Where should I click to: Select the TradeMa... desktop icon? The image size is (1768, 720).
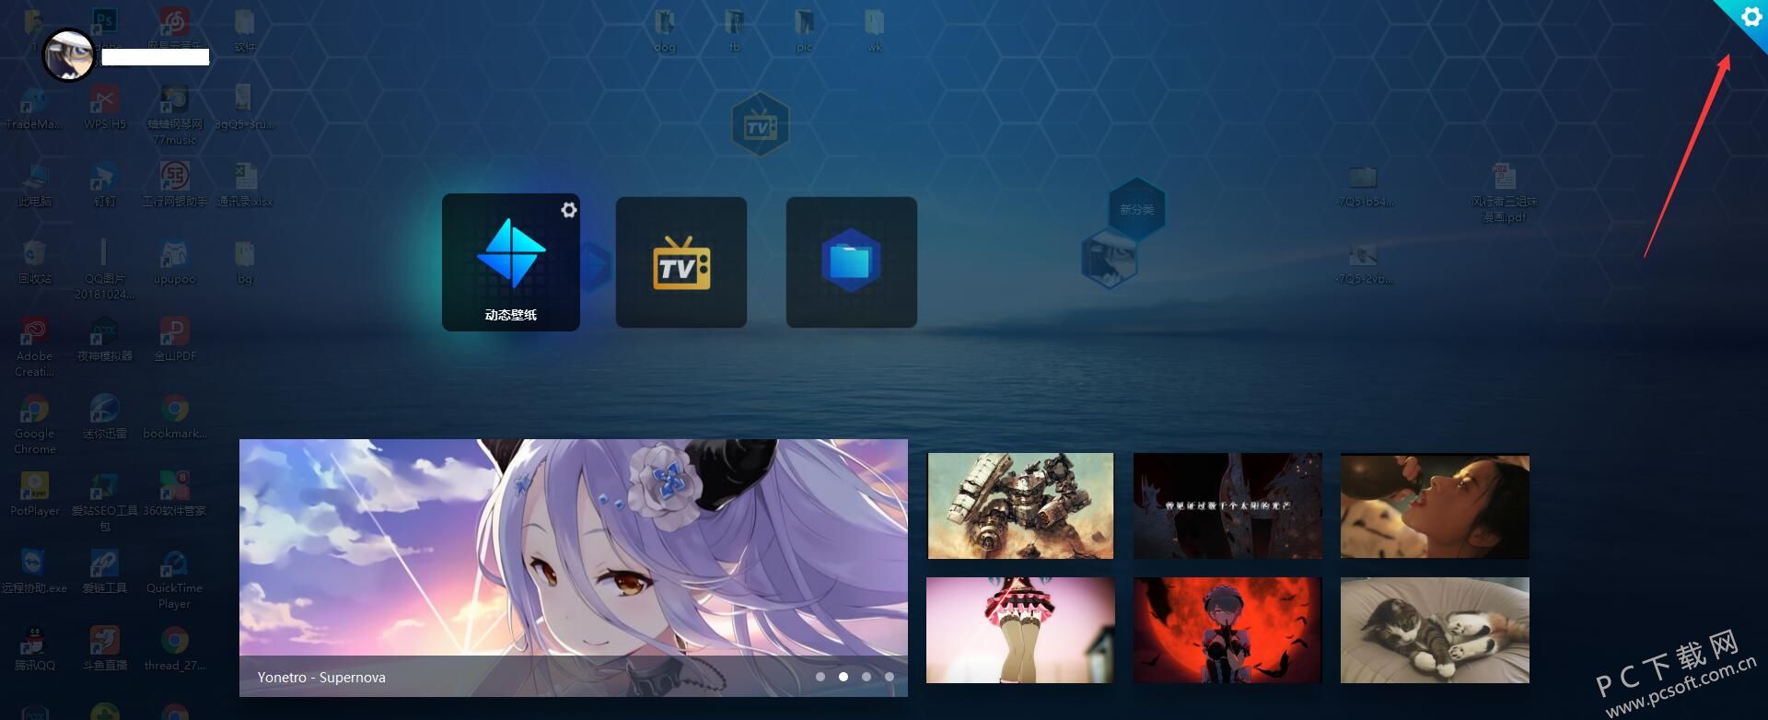tap(35, 107)
